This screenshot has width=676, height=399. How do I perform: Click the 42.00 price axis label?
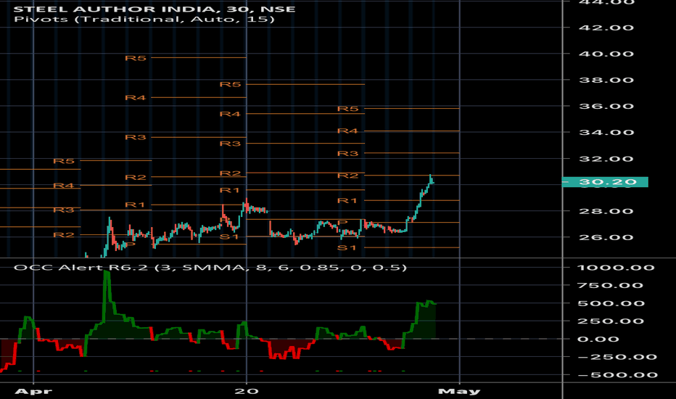(x=606, y=28)
